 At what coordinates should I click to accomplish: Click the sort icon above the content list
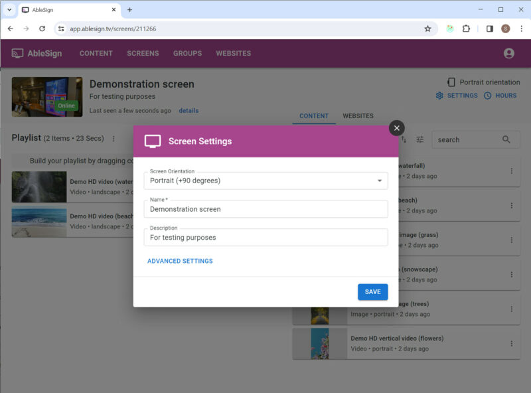pos(403,139)
